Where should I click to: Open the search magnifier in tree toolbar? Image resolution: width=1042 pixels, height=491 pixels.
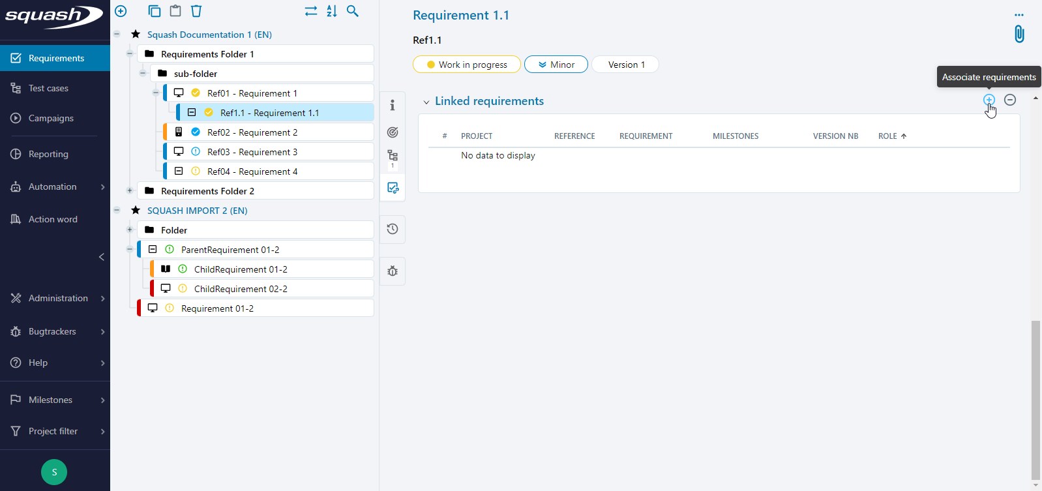[353, 11]
